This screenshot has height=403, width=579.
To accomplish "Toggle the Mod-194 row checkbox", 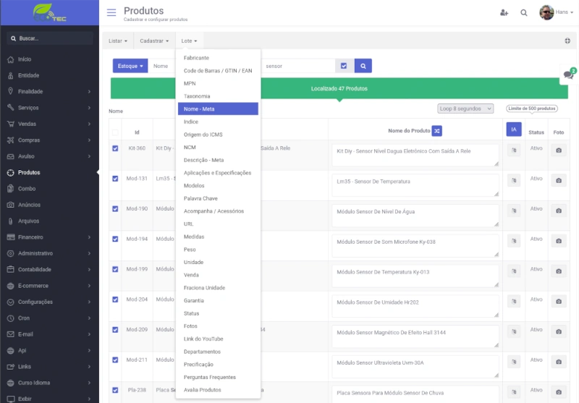I will 115,239.
